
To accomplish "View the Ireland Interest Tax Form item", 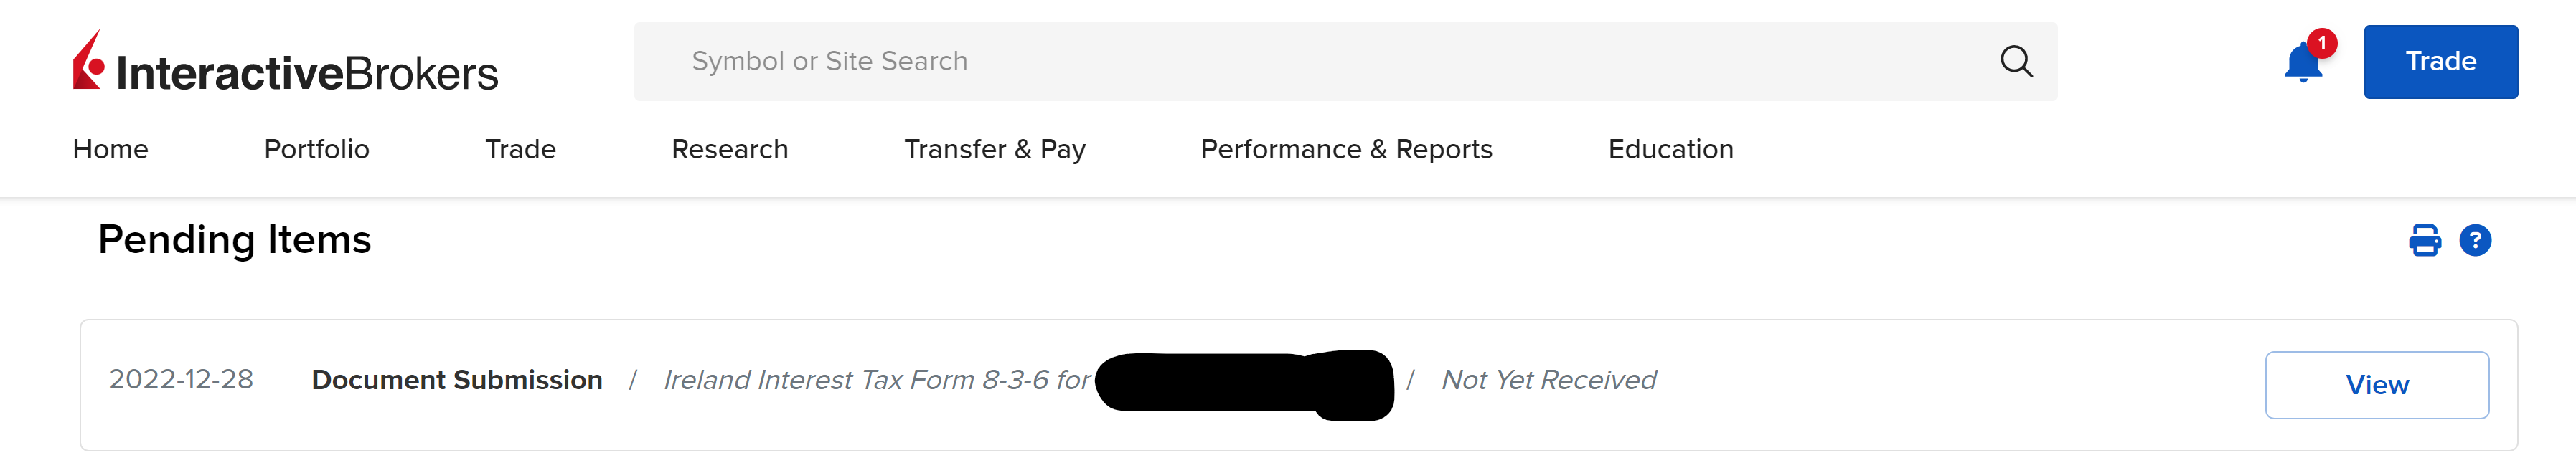I will pos(2376,385).
